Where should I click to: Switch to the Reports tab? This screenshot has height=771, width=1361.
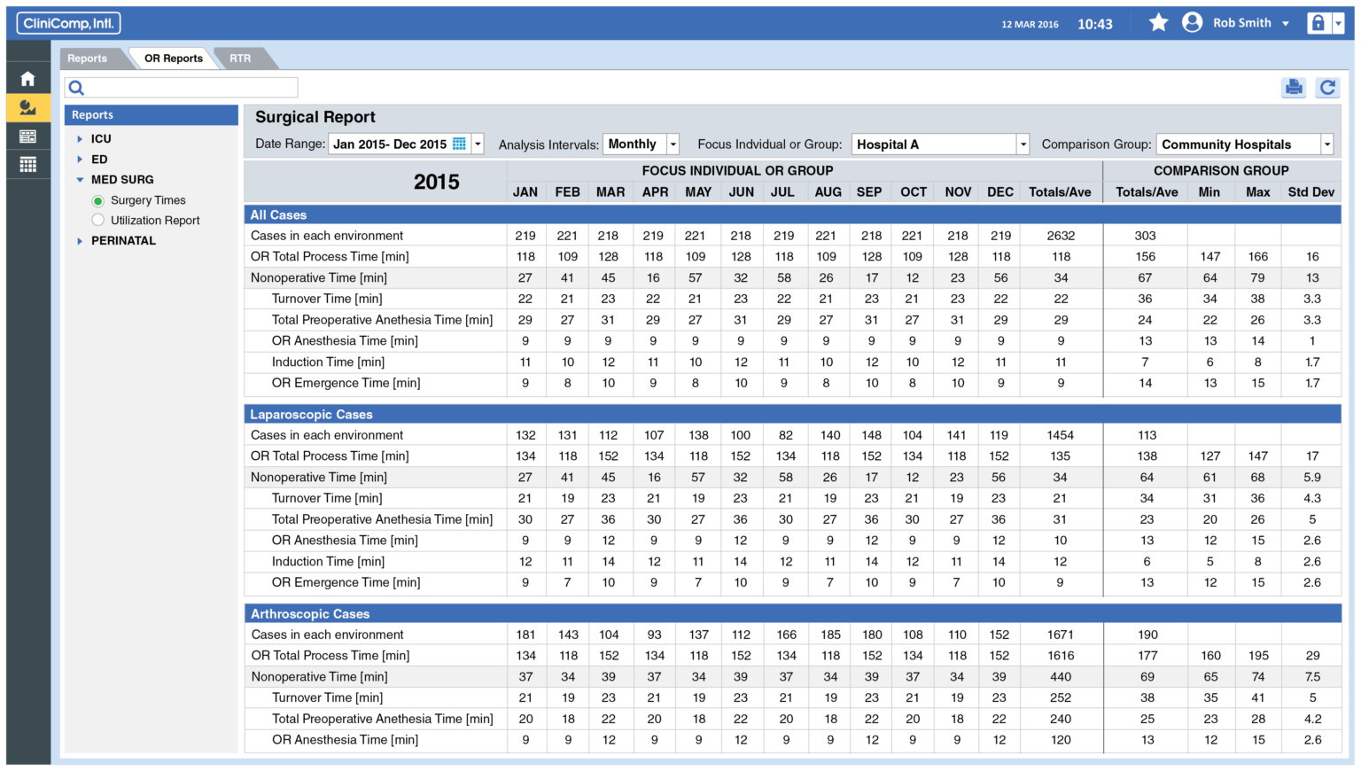coord(89,58)
